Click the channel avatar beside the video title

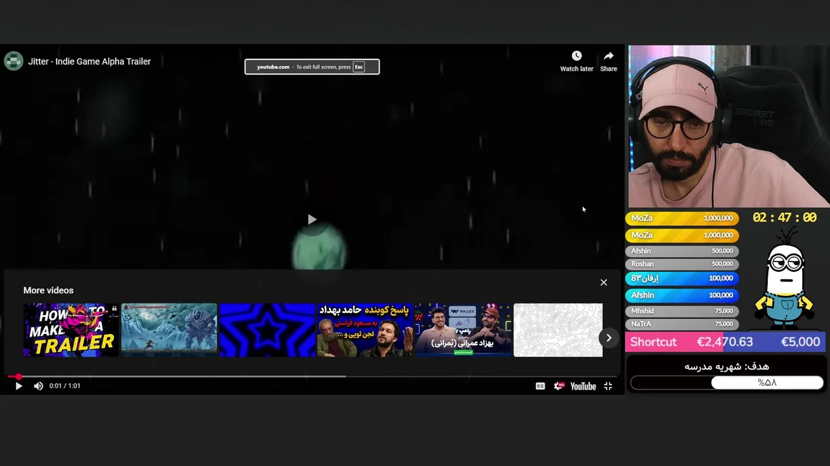(14, 61)
